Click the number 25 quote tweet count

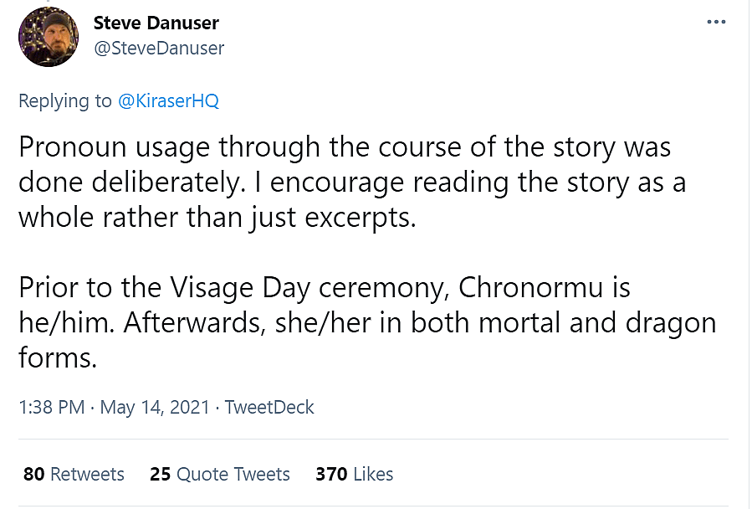(x=160, y=474)
